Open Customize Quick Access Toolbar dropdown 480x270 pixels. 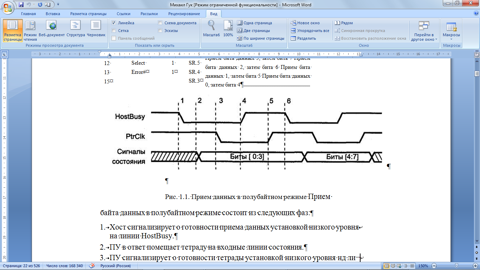(58, 5)
